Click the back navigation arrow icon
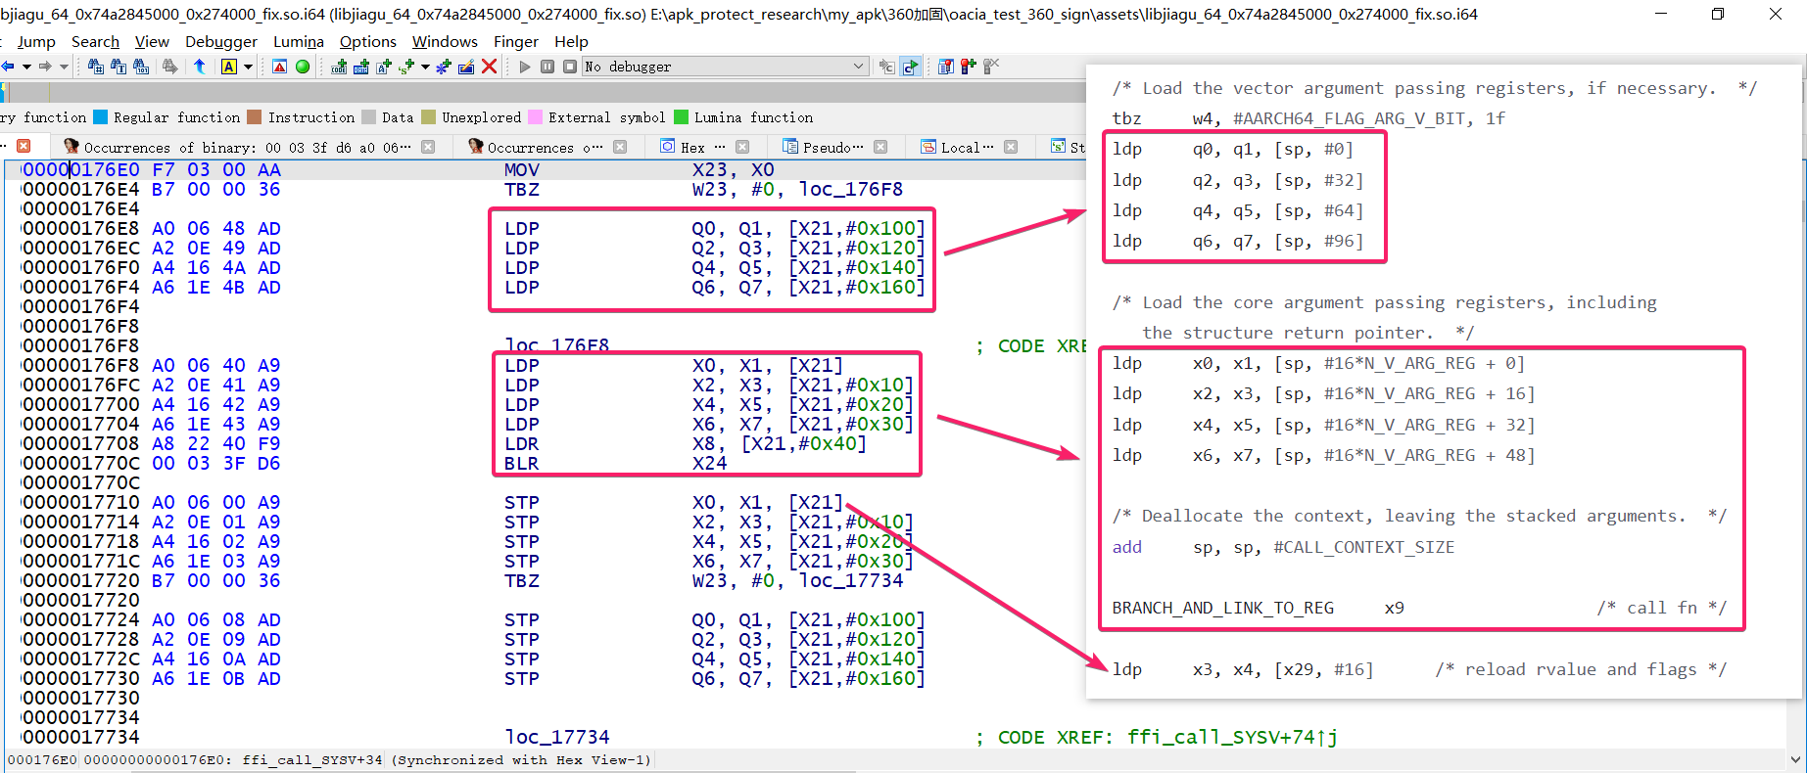 click(8, 67)
